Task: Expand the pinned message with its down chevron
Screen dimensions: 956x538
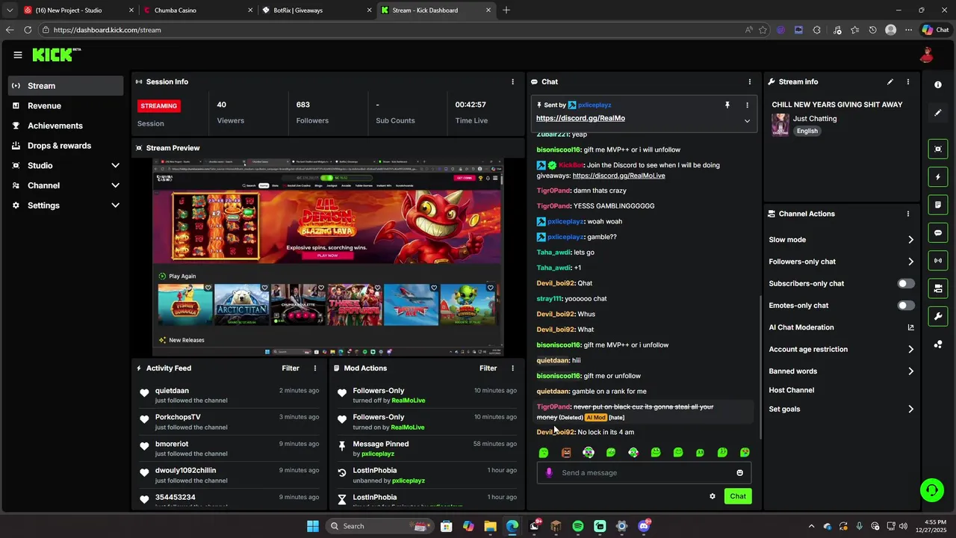Action: click(x=747, y=121)
